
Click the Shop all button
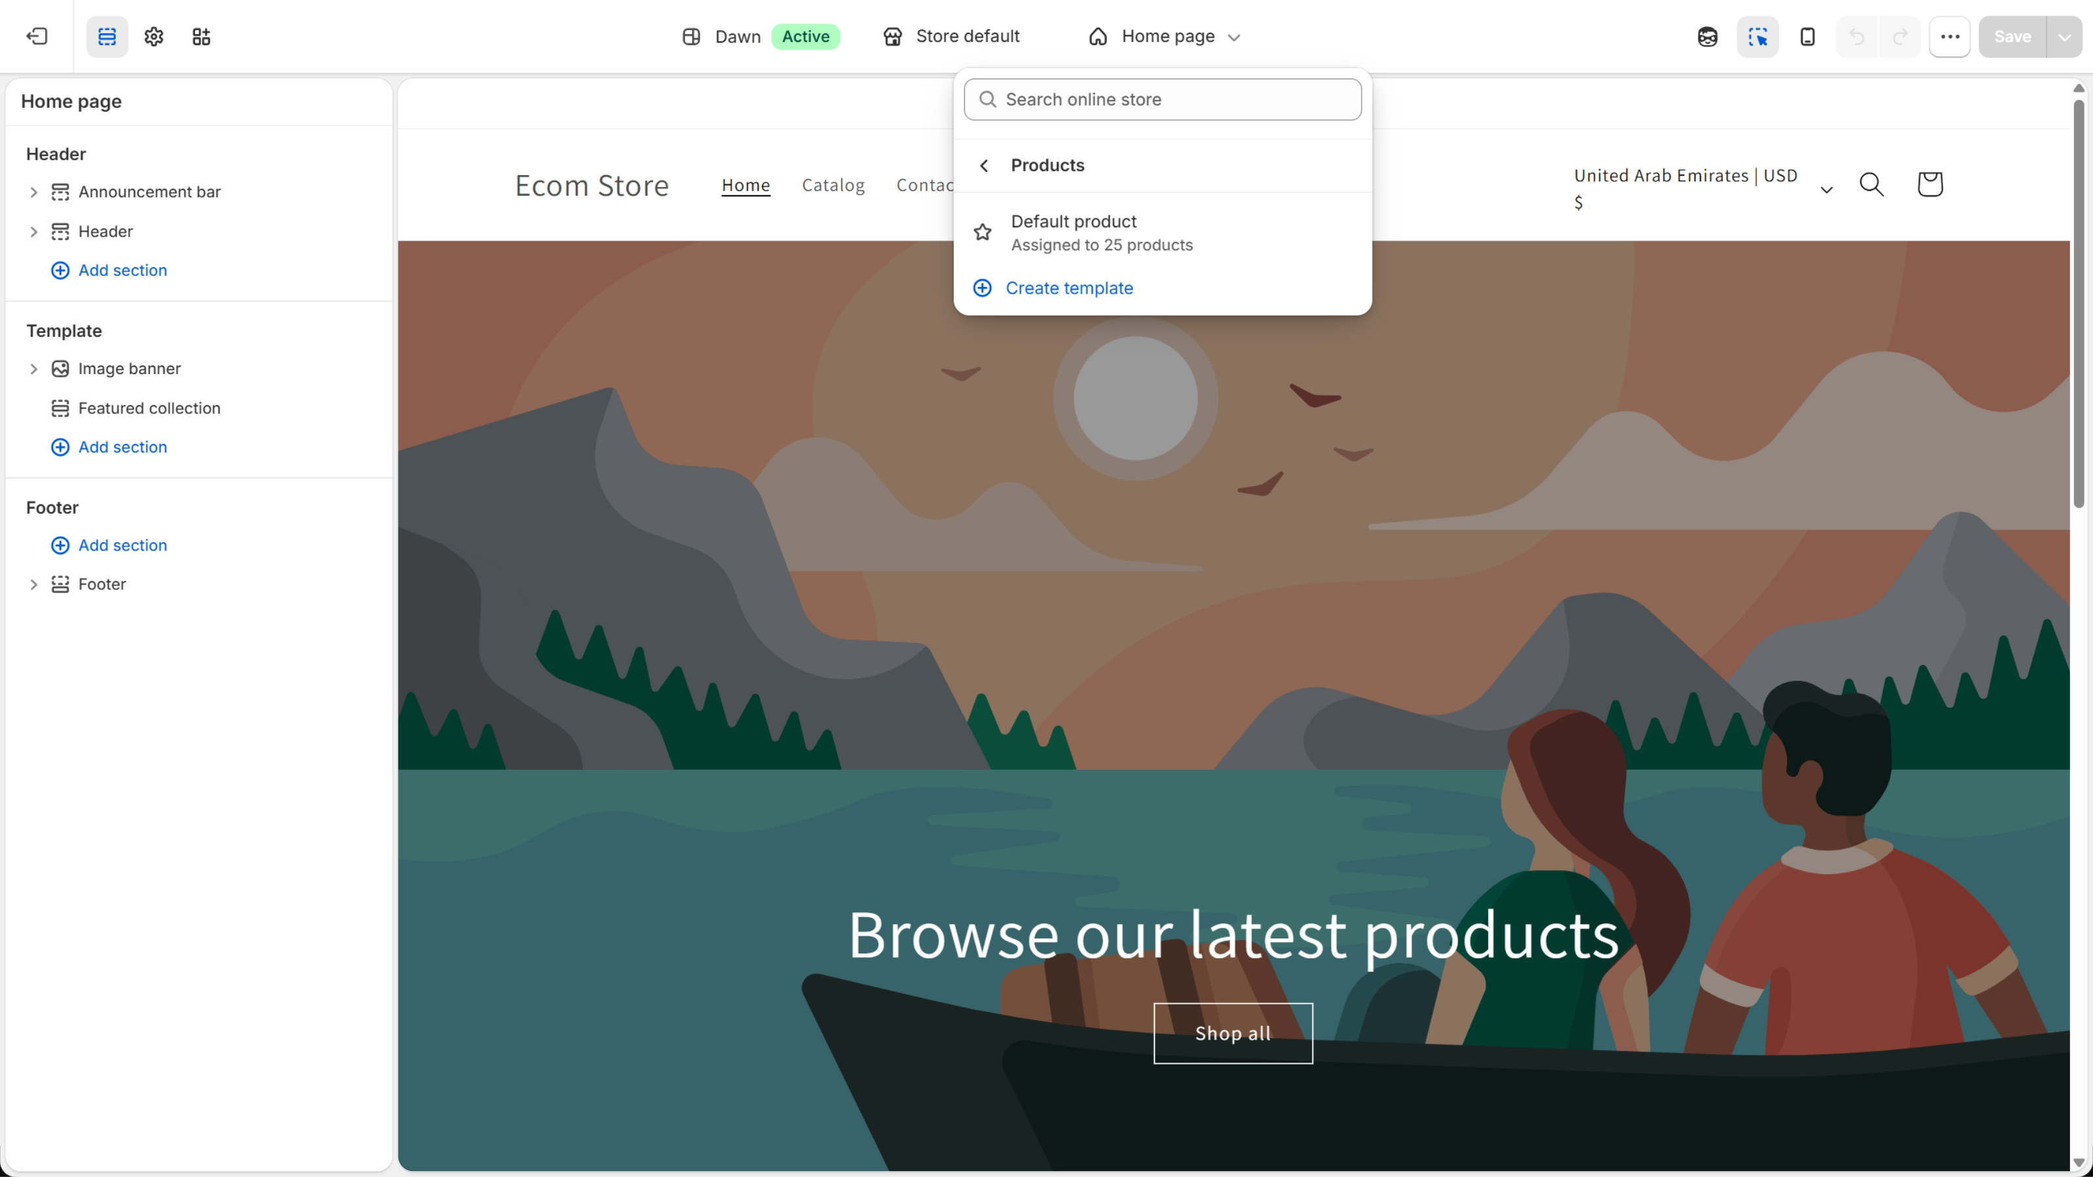pos(1232,1034)
